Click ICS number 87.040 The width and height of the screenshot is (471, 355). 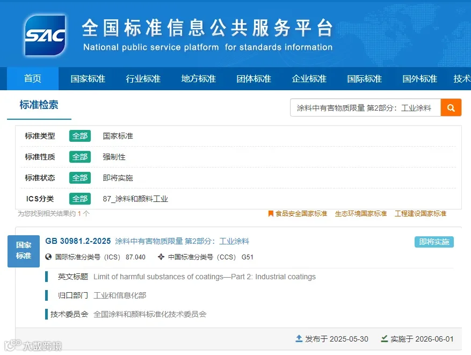[135, 257]
